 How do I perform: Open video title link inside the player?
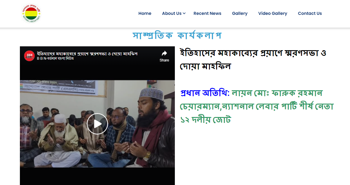pos(87,54)
